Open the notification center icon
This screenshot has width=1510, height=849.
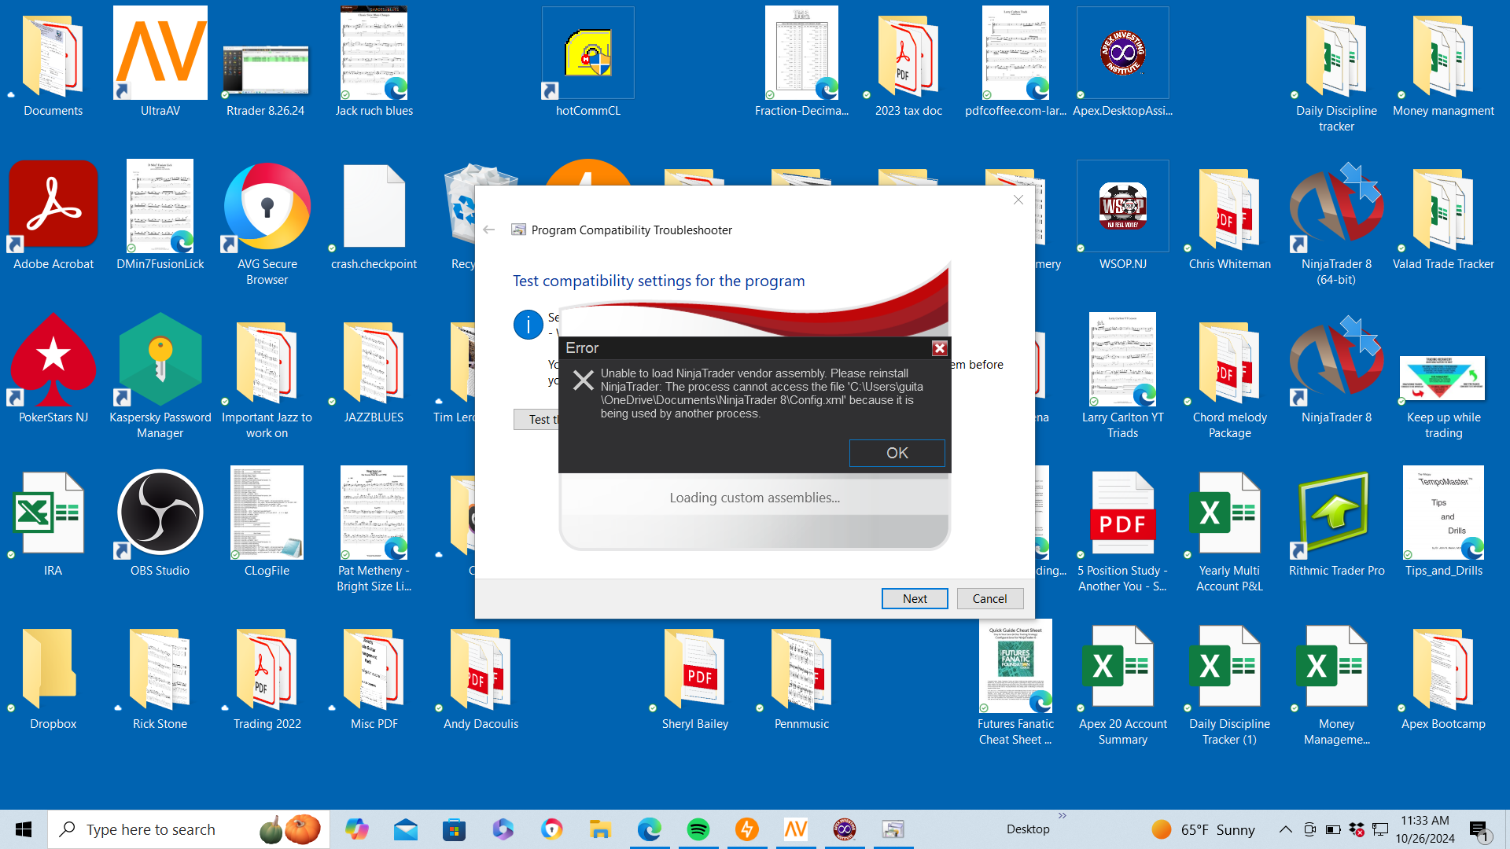1479,829
